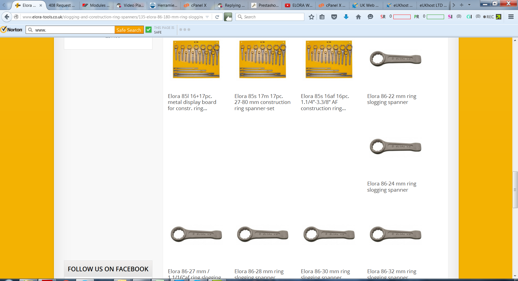Click into the browser address bar
This screenshot has width=518, height=281.
(113, 17)
